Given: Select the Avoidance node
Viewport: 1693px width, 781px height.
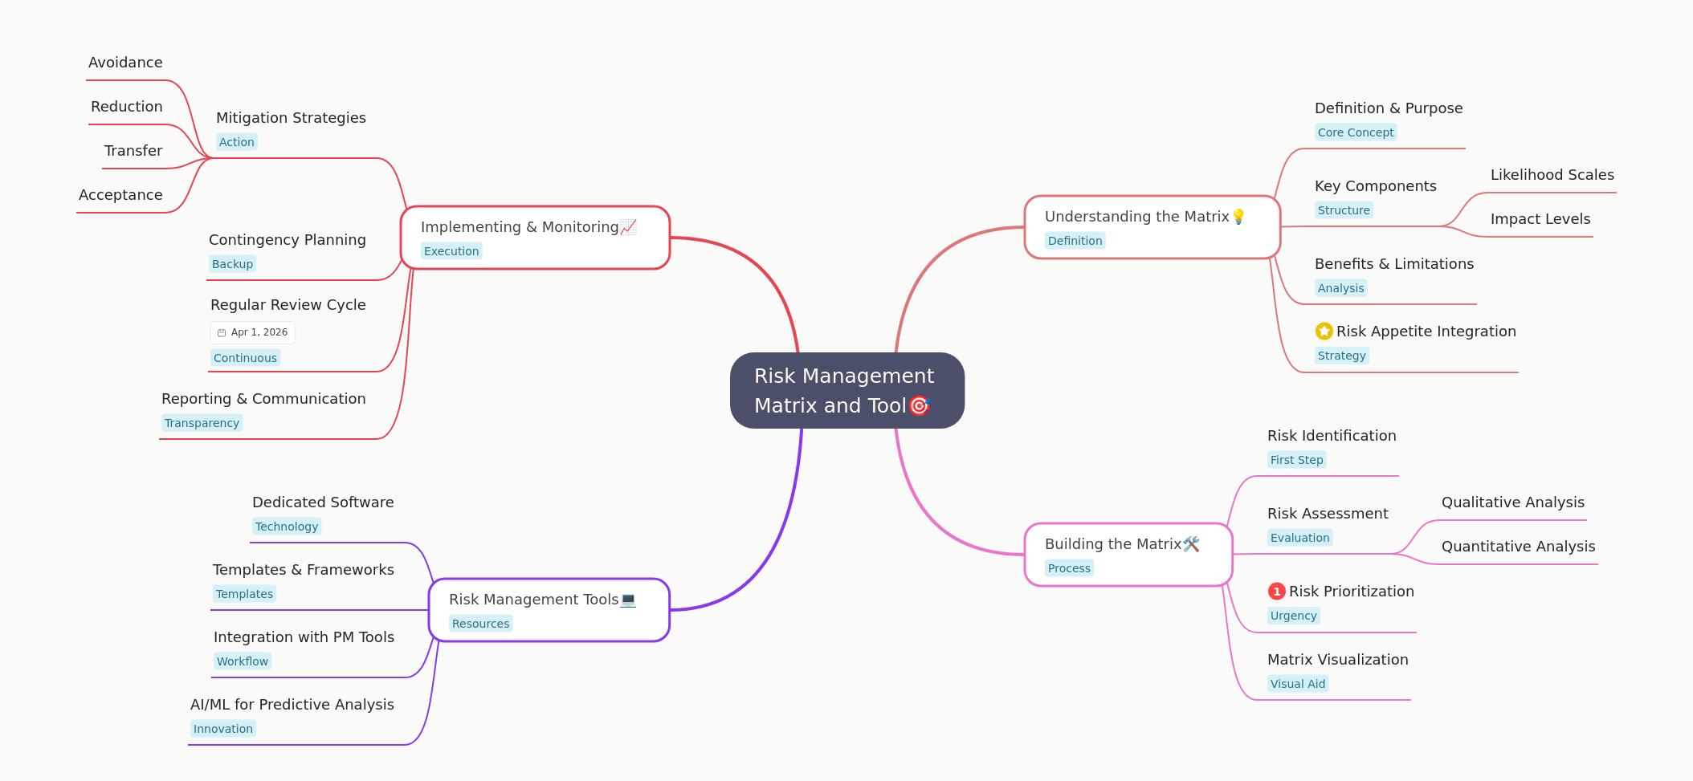Looking at the screenshot, I should [x=125, y=62].
